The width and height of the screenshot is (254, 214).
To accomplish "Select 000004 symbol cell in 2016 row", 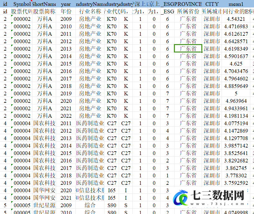I will coord(22,161).
